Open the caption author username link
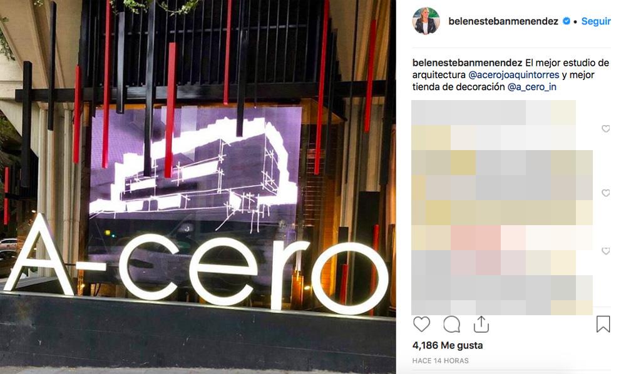626x374 pixels. 467,63
